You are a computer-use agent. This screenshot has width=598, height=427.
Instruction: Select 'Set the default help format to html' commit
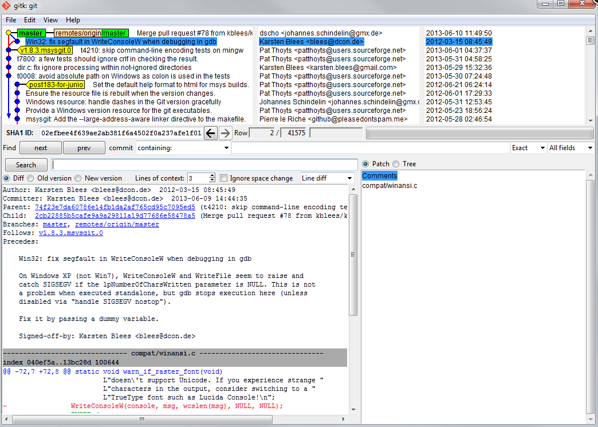pyautogui.click(x=171, y=85)
